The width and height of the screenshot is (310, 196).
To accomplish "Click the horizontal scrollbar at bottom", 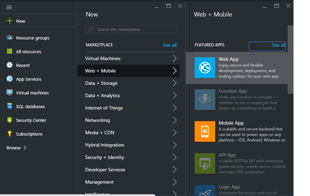I will tap(78, 195).
